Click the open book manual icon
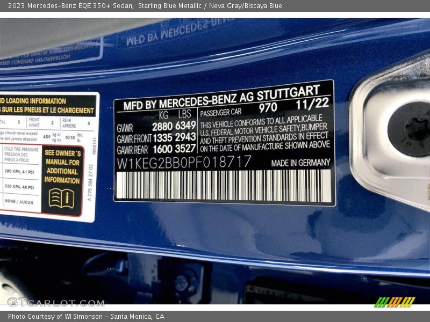This screenshot has height=322, width=430. (x=62, y=198)
